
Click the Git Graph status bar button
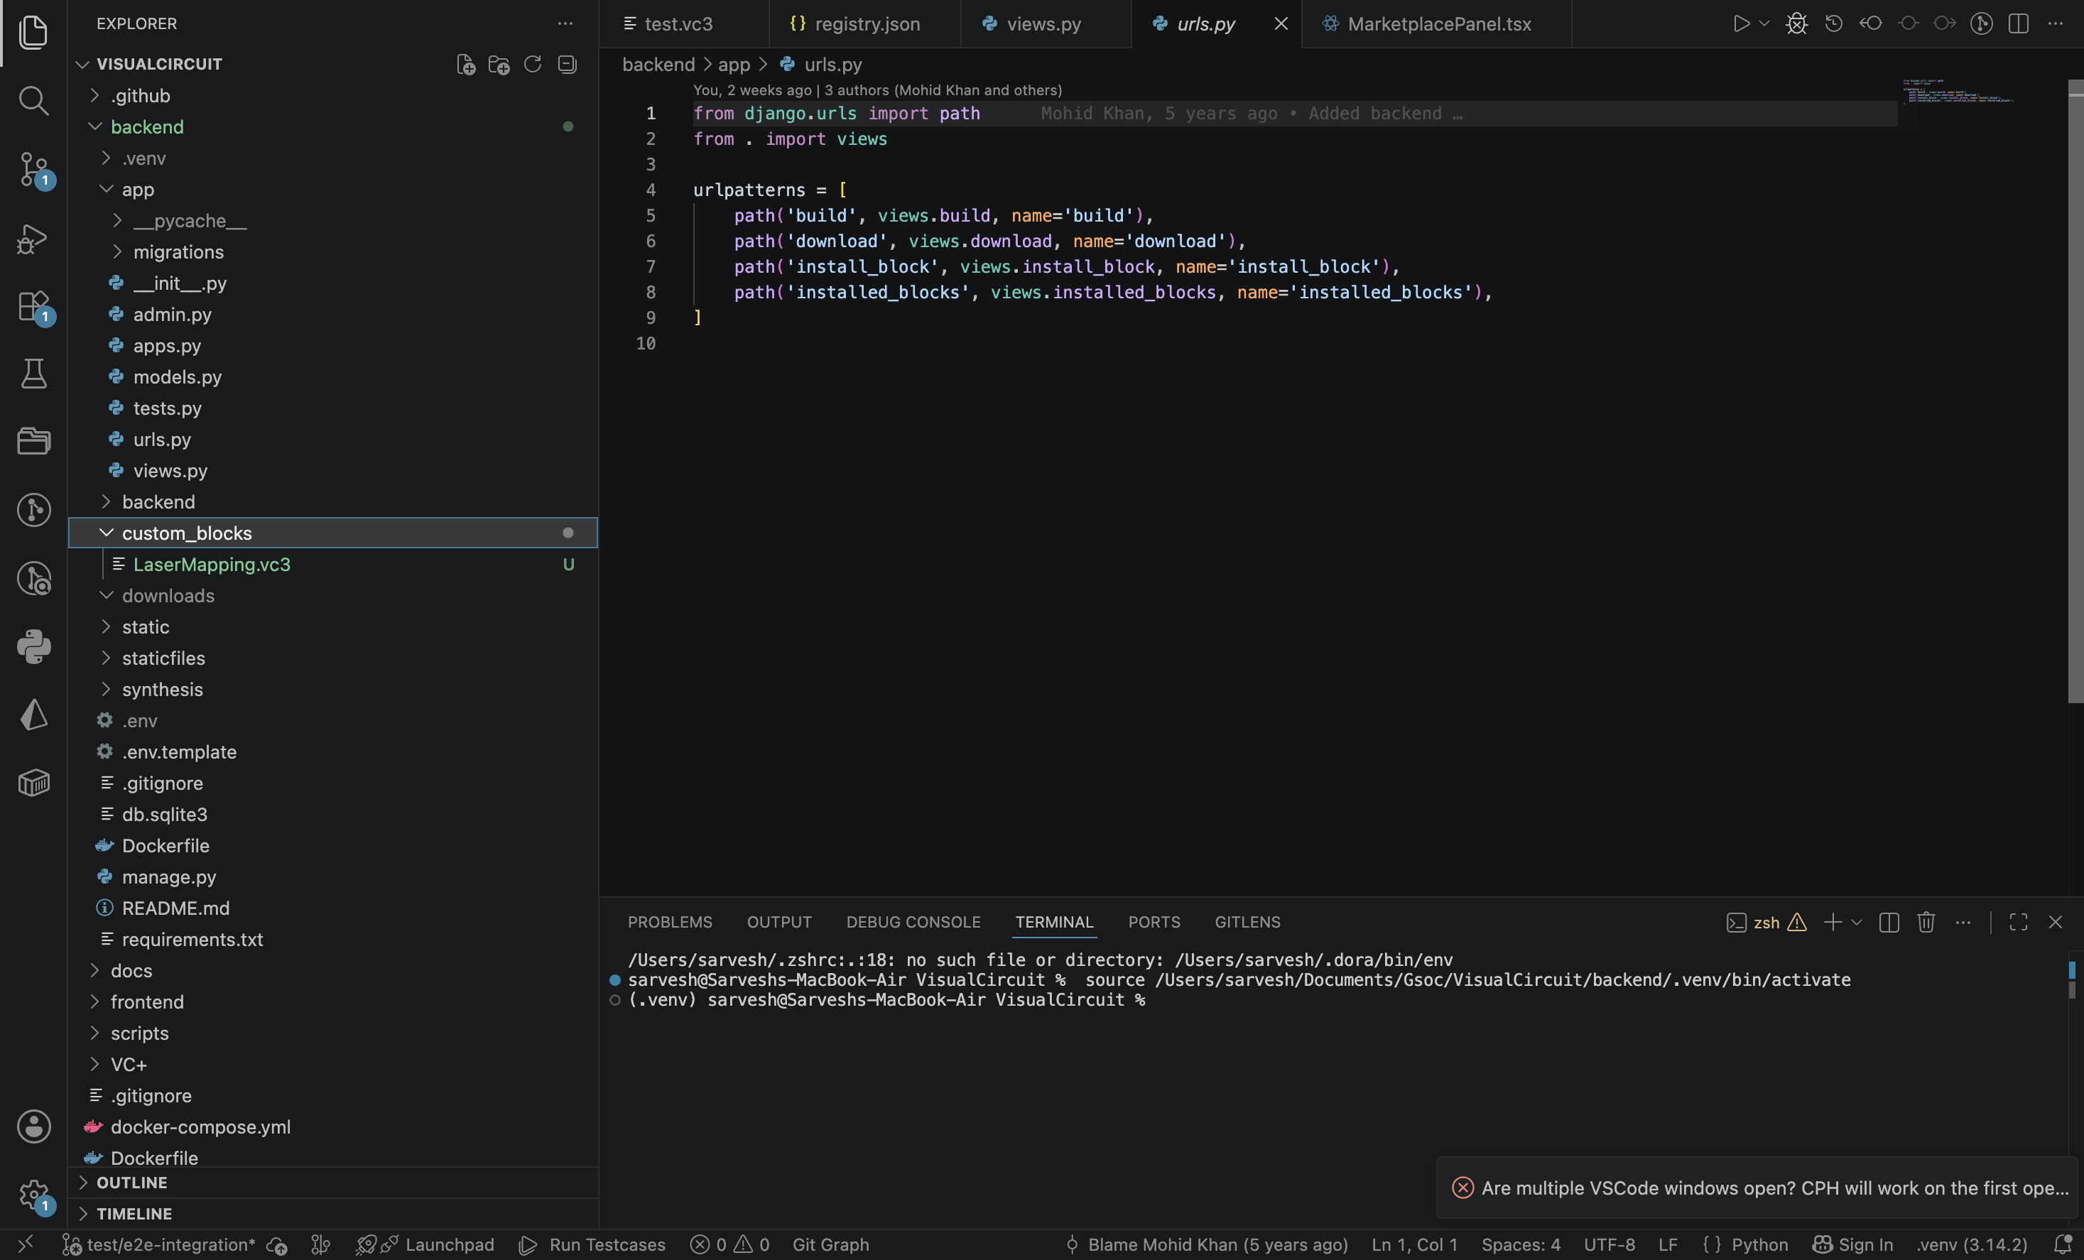click(x=830, y=1244)
